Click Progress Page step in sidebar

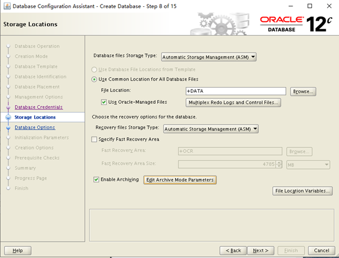31,178
